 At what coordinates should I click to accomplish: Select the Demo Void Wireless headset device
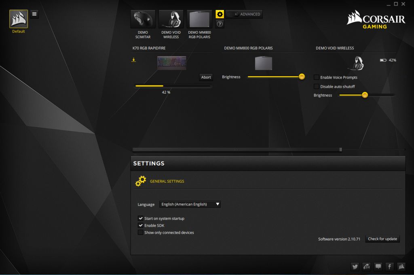[171, 19]
